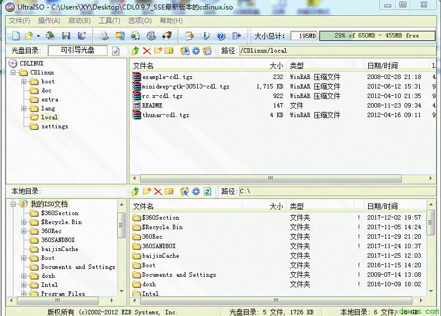
Task: Open the 操作(A) menu
Action: click(49, 21)
